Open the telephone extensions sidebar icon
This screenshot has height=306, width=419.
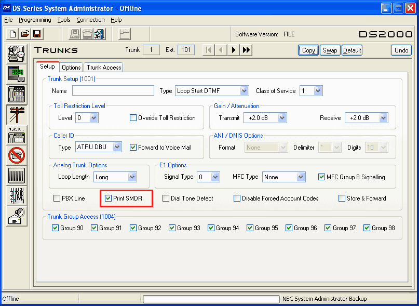tap(17, 95)
